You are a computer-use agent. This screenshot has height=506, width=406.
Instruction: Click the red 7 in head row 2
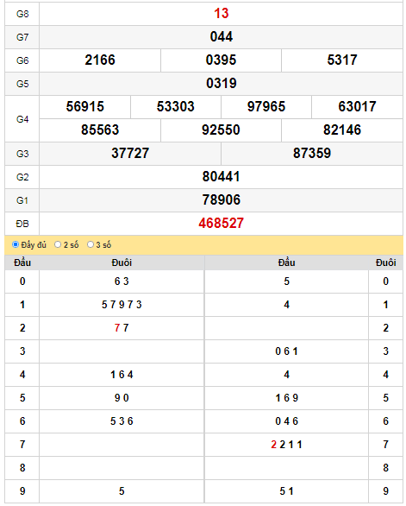(x=117, y=328)
